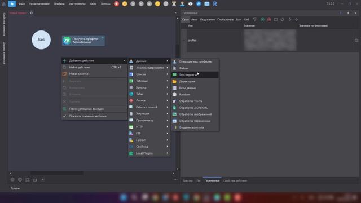Viewport: 361px width, 203px height.
Task: Open the Инструменты menu in menu bar
Action: point(77,4)
